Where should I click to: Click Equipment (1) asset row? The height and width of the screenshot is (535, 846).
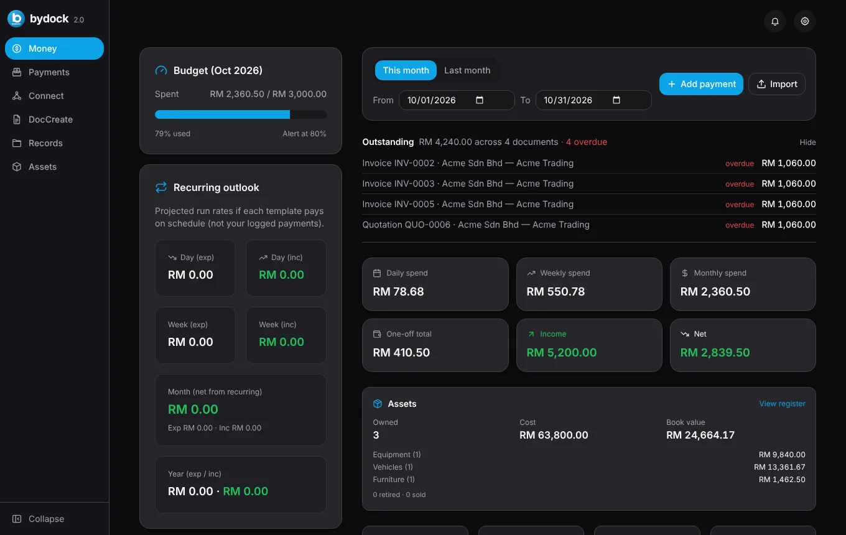pos(589,455)
